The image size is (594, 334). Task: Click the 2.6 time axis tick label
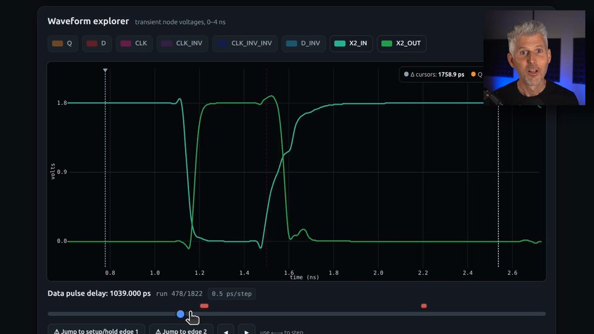(512, 273)
